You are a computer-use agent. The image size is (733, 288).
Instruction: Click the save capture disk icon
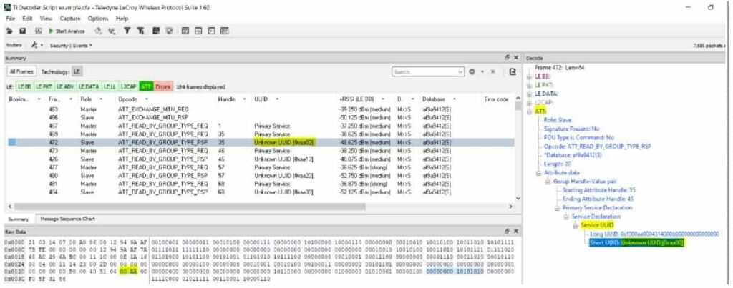coord(22,31)
